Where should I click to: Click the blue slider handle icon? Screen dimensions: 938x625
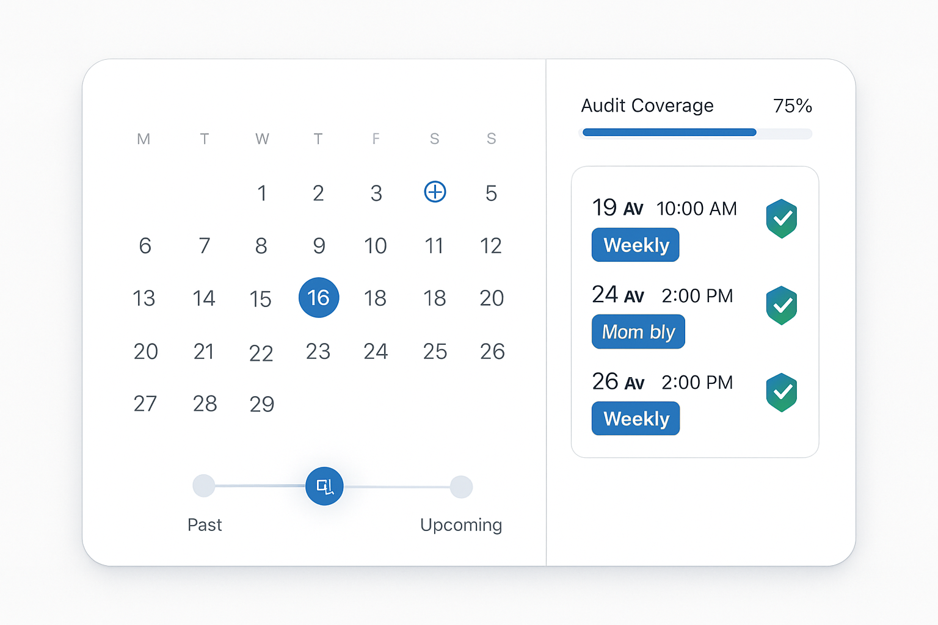324,486
